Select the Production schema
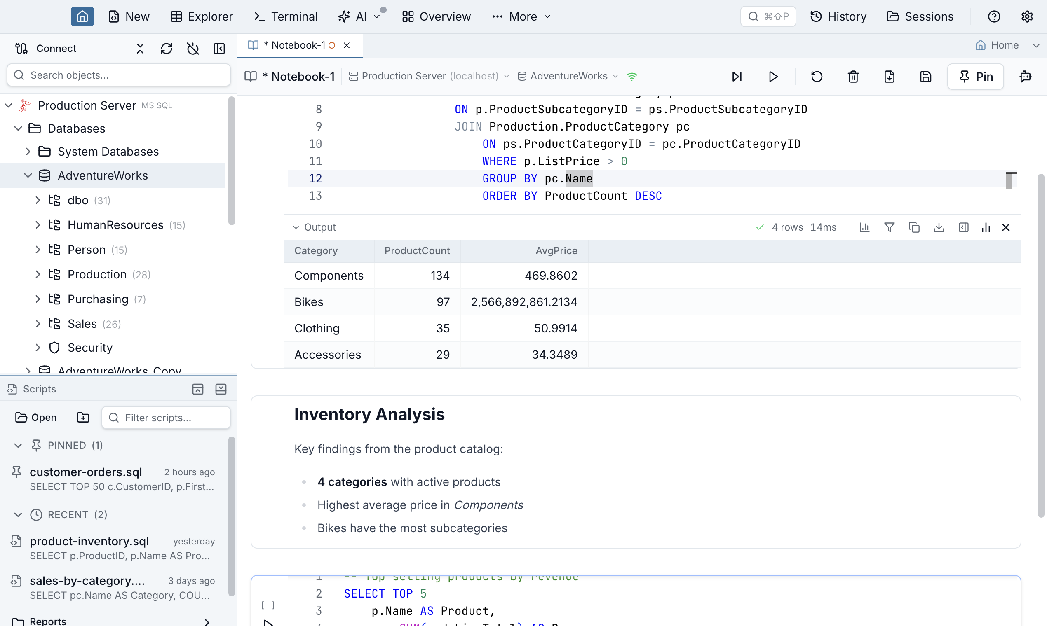The width and height of the screenshot is (1047, 626). pos(97,274)
